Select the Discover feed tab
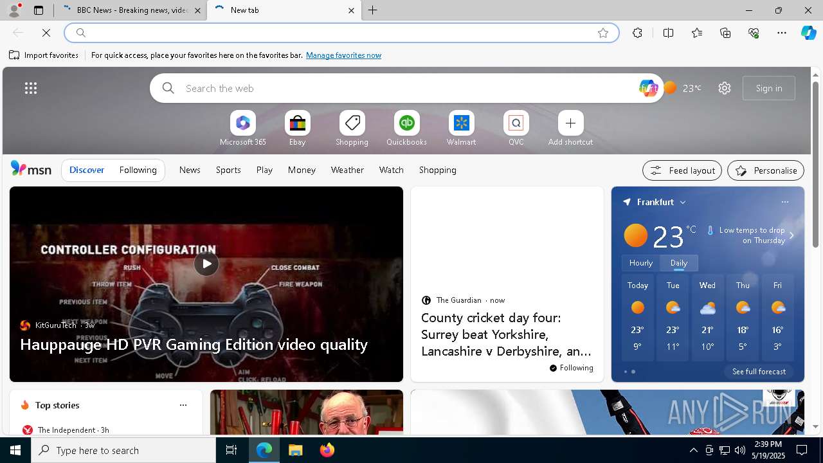The image size is (823, 463). [x=87, y=170]
